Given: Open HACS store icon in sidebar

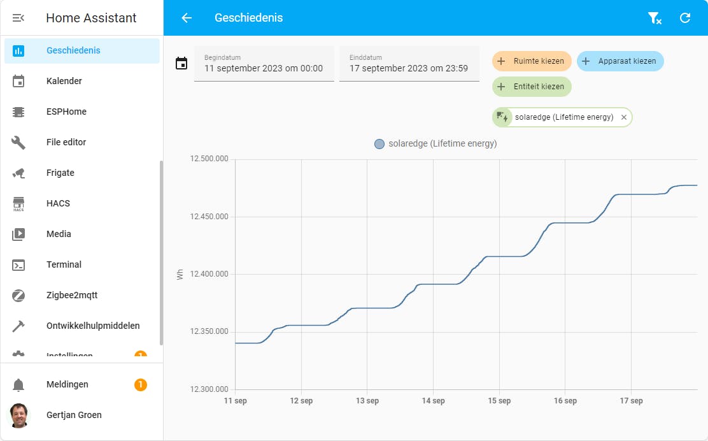Looking at the screenshot, I should pos(18,203).
